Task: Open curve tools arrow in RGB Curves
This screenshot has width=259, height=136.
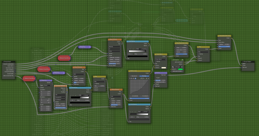Action: (x=145, y=78)
